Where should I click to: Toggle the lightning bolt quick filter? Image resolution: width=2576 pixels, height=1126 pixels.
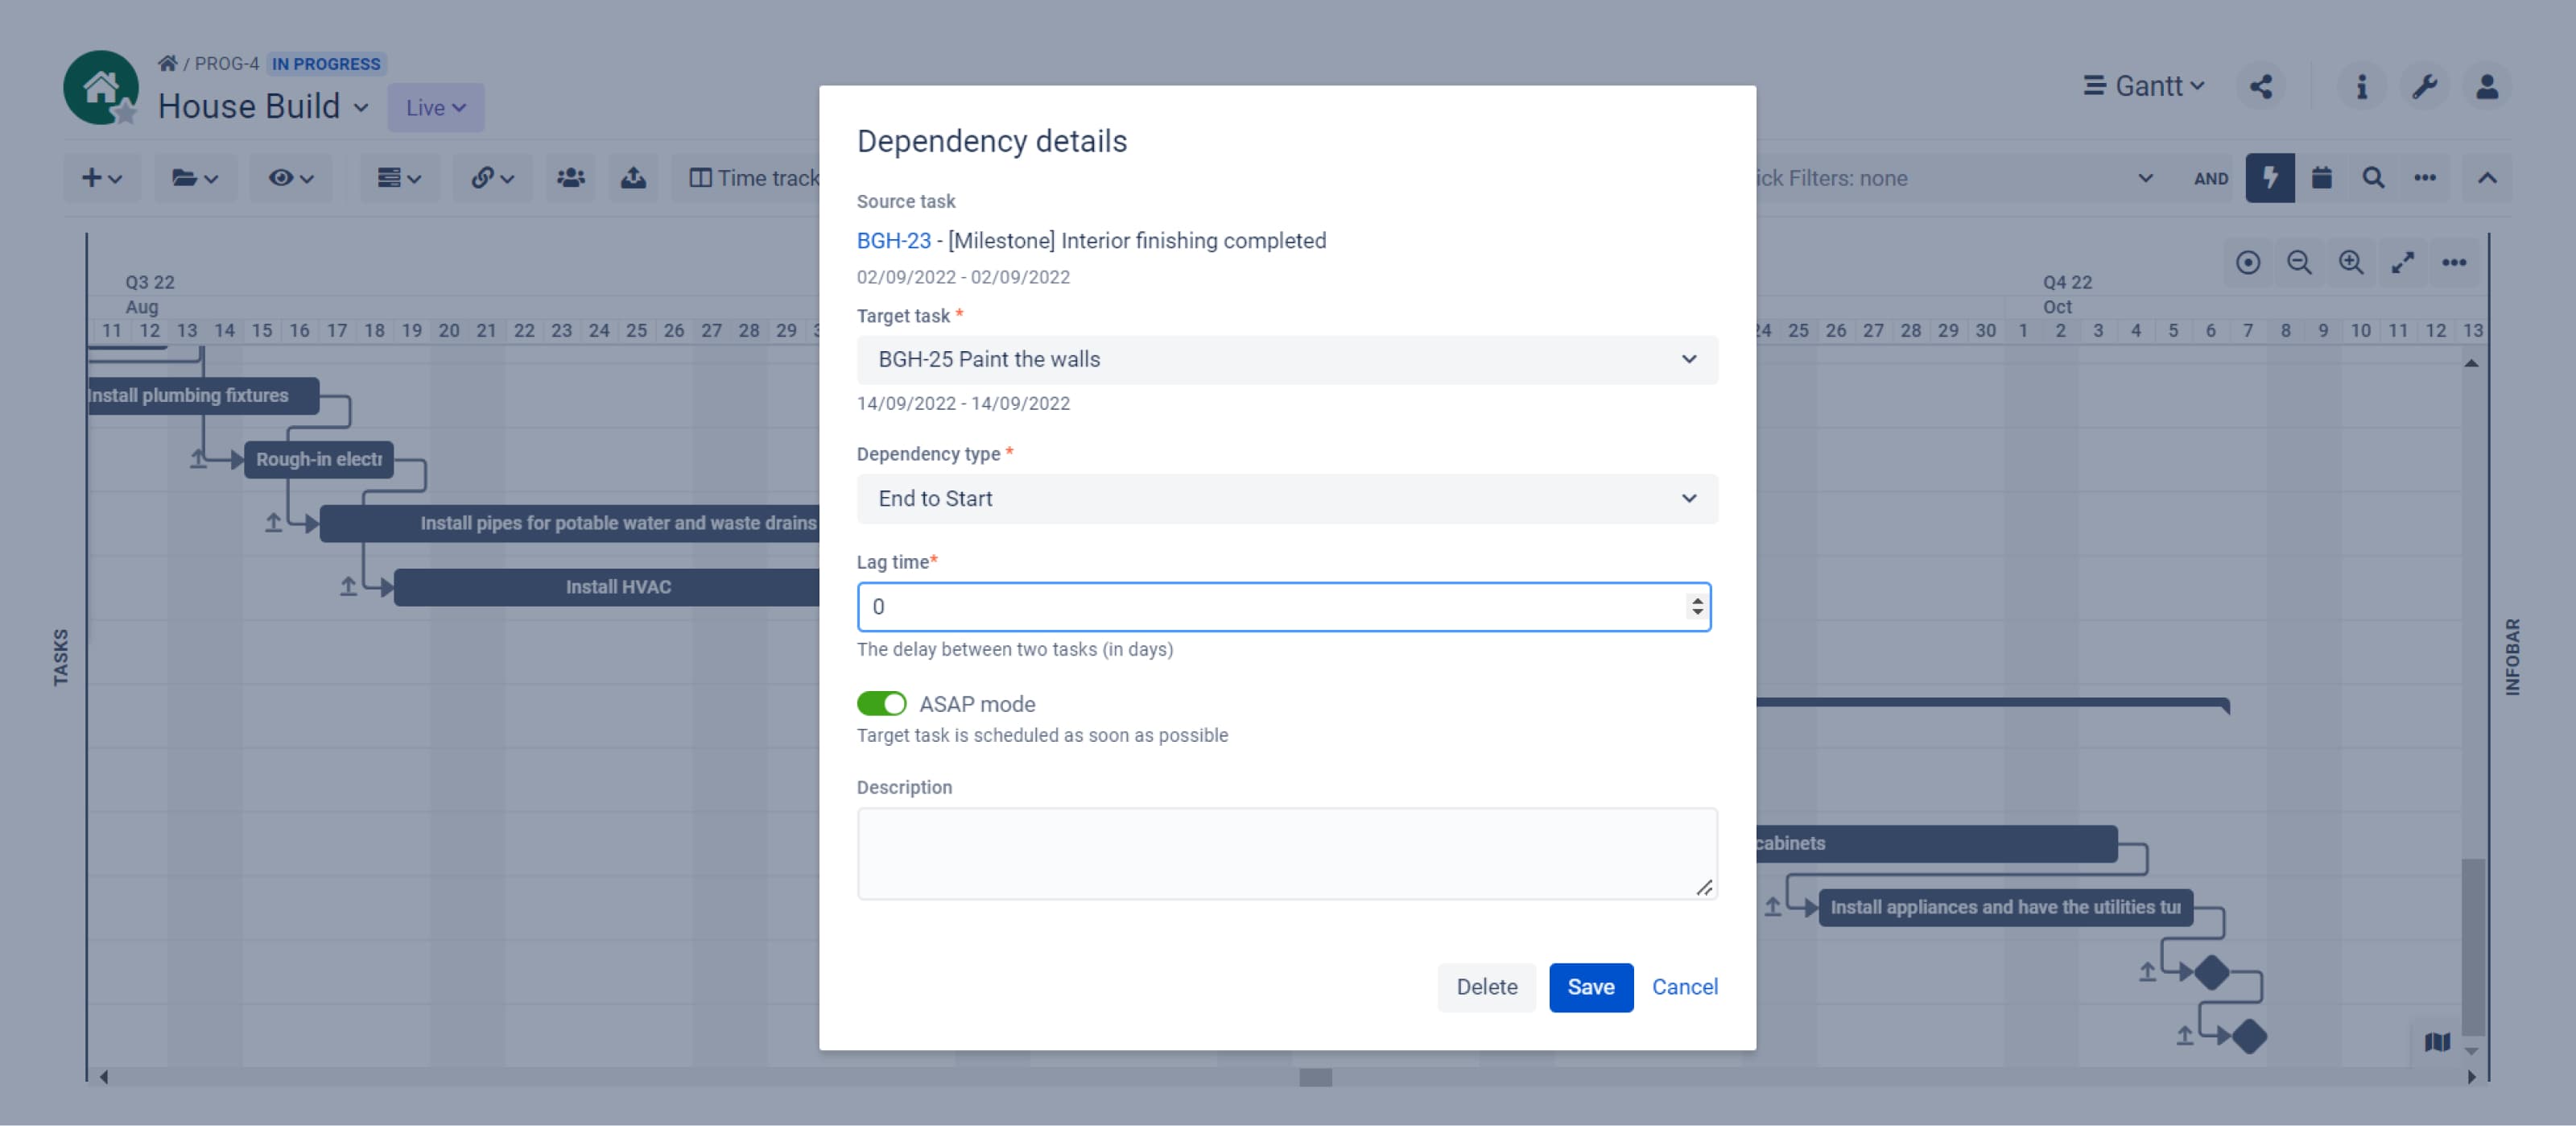pos(2270,178)
